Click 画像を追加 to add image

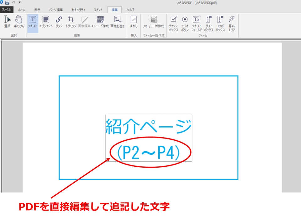pyautogui.click(x=118, y=22)
